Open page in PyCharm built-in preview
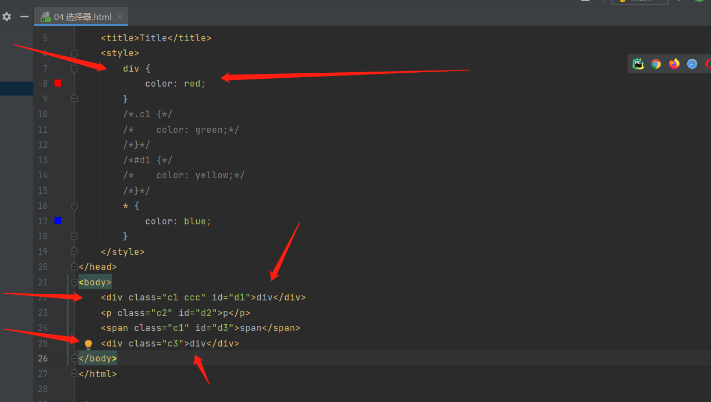Image resolution: width=711 pixels, height=402 pixels. coord(638,64)
